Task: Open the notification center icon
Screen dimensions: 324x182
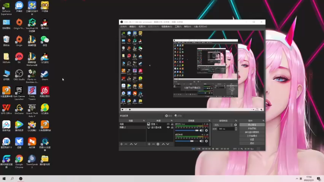Action: click(319, 179)
